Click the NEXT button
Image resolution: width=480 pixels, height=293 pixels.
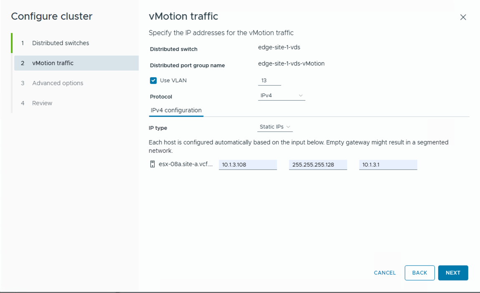(x=453, y=273)
